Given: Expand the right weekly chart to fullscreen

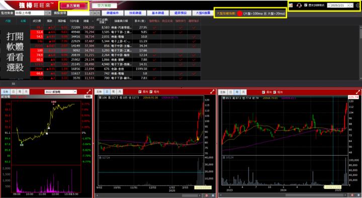Looking at the screenshot, I should [x=358, y=92].
